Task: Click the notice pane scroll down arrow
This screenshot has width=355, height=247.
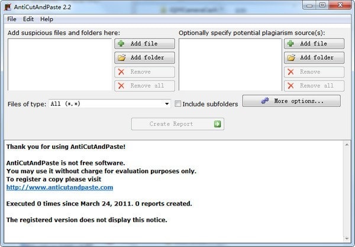Action: tap(347, 238)
